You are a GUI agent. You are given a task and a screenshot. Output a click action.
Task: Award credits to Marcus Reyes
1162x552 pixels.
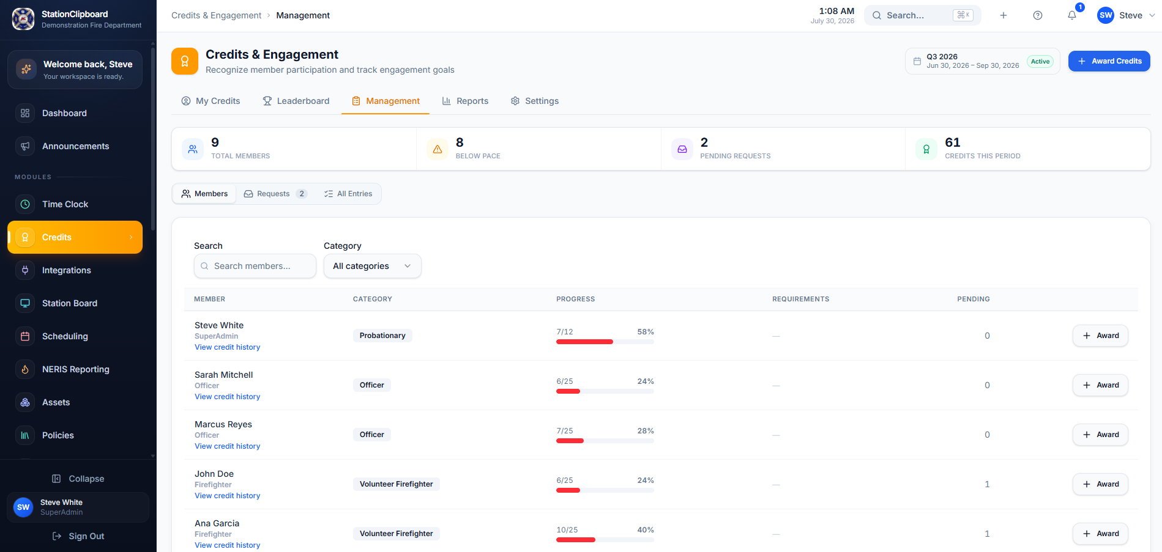[1100, 435]
